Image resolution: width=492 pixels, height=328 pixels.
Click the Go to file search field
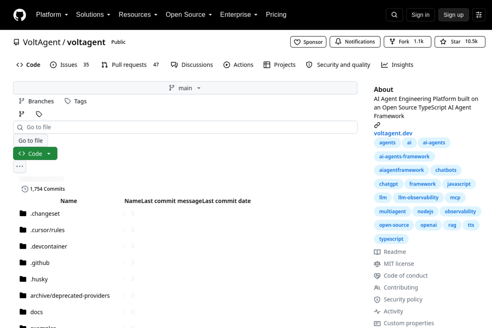(185, 127)
